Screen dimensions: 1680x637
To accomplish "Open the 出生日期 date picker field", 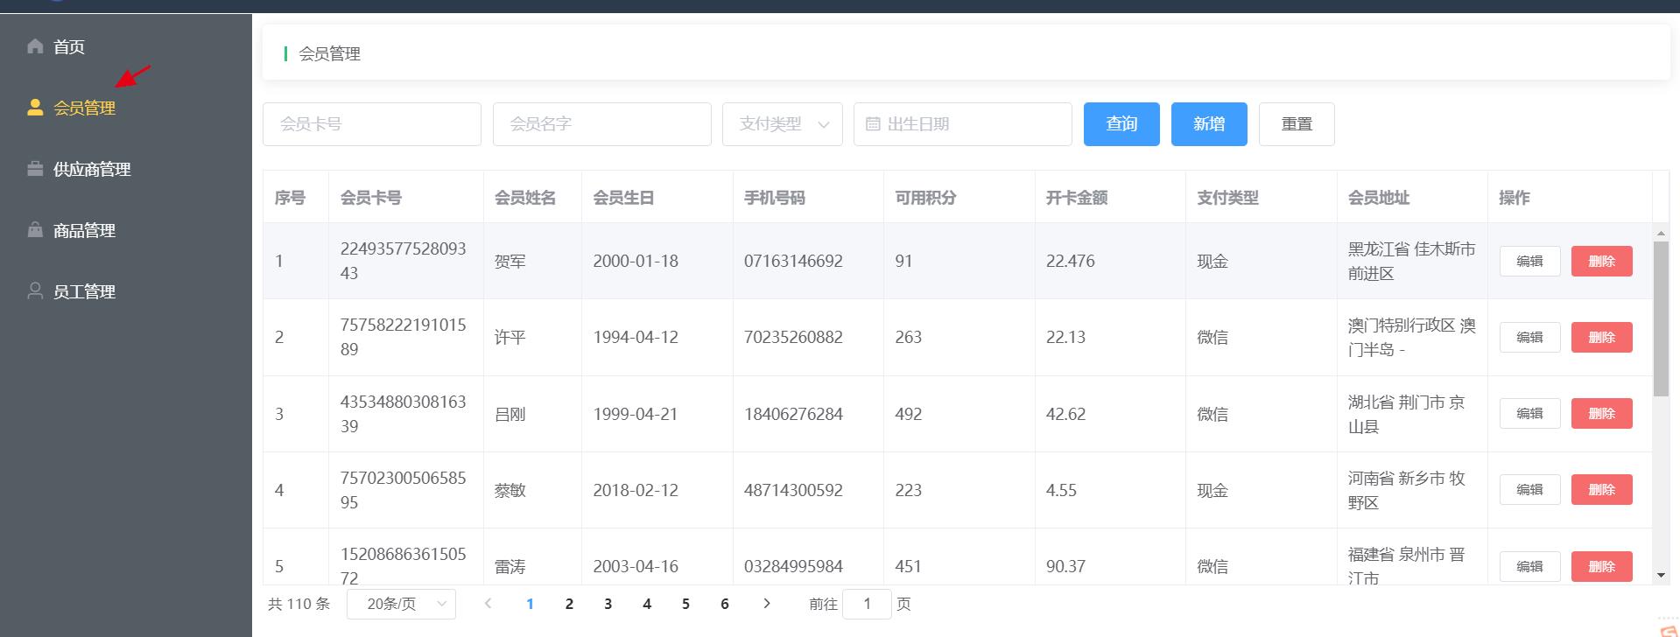I will click(963, 124).
